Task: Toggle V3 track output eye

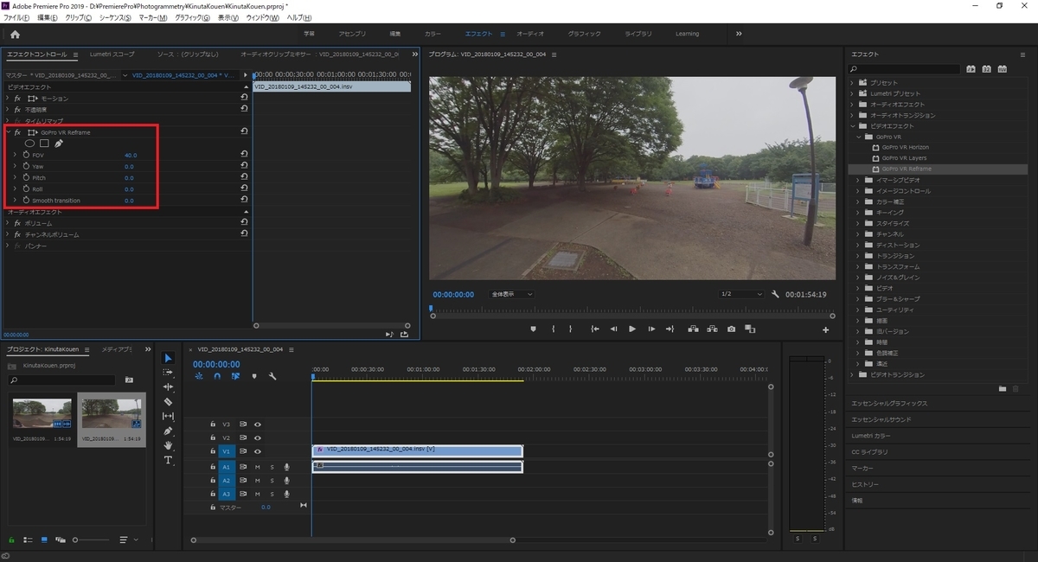Action: [x=257, y=424]
